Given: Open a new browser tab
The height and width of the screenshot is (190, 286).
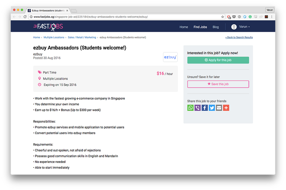Looking at the screenshot, I should [x=74, y=11].
